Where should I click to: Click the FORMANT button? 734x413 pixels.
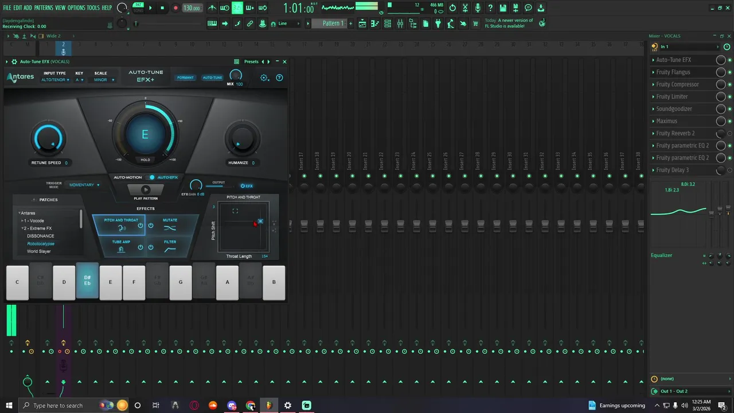[185, 77]
